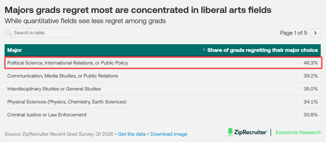Focus the Search in table field
This screenshot has height=142, width=326.
click(x=40, y=33)
